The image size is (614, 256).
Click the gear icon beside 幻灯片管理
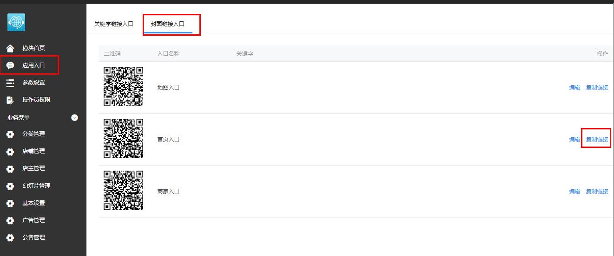(x=10, y=186)
